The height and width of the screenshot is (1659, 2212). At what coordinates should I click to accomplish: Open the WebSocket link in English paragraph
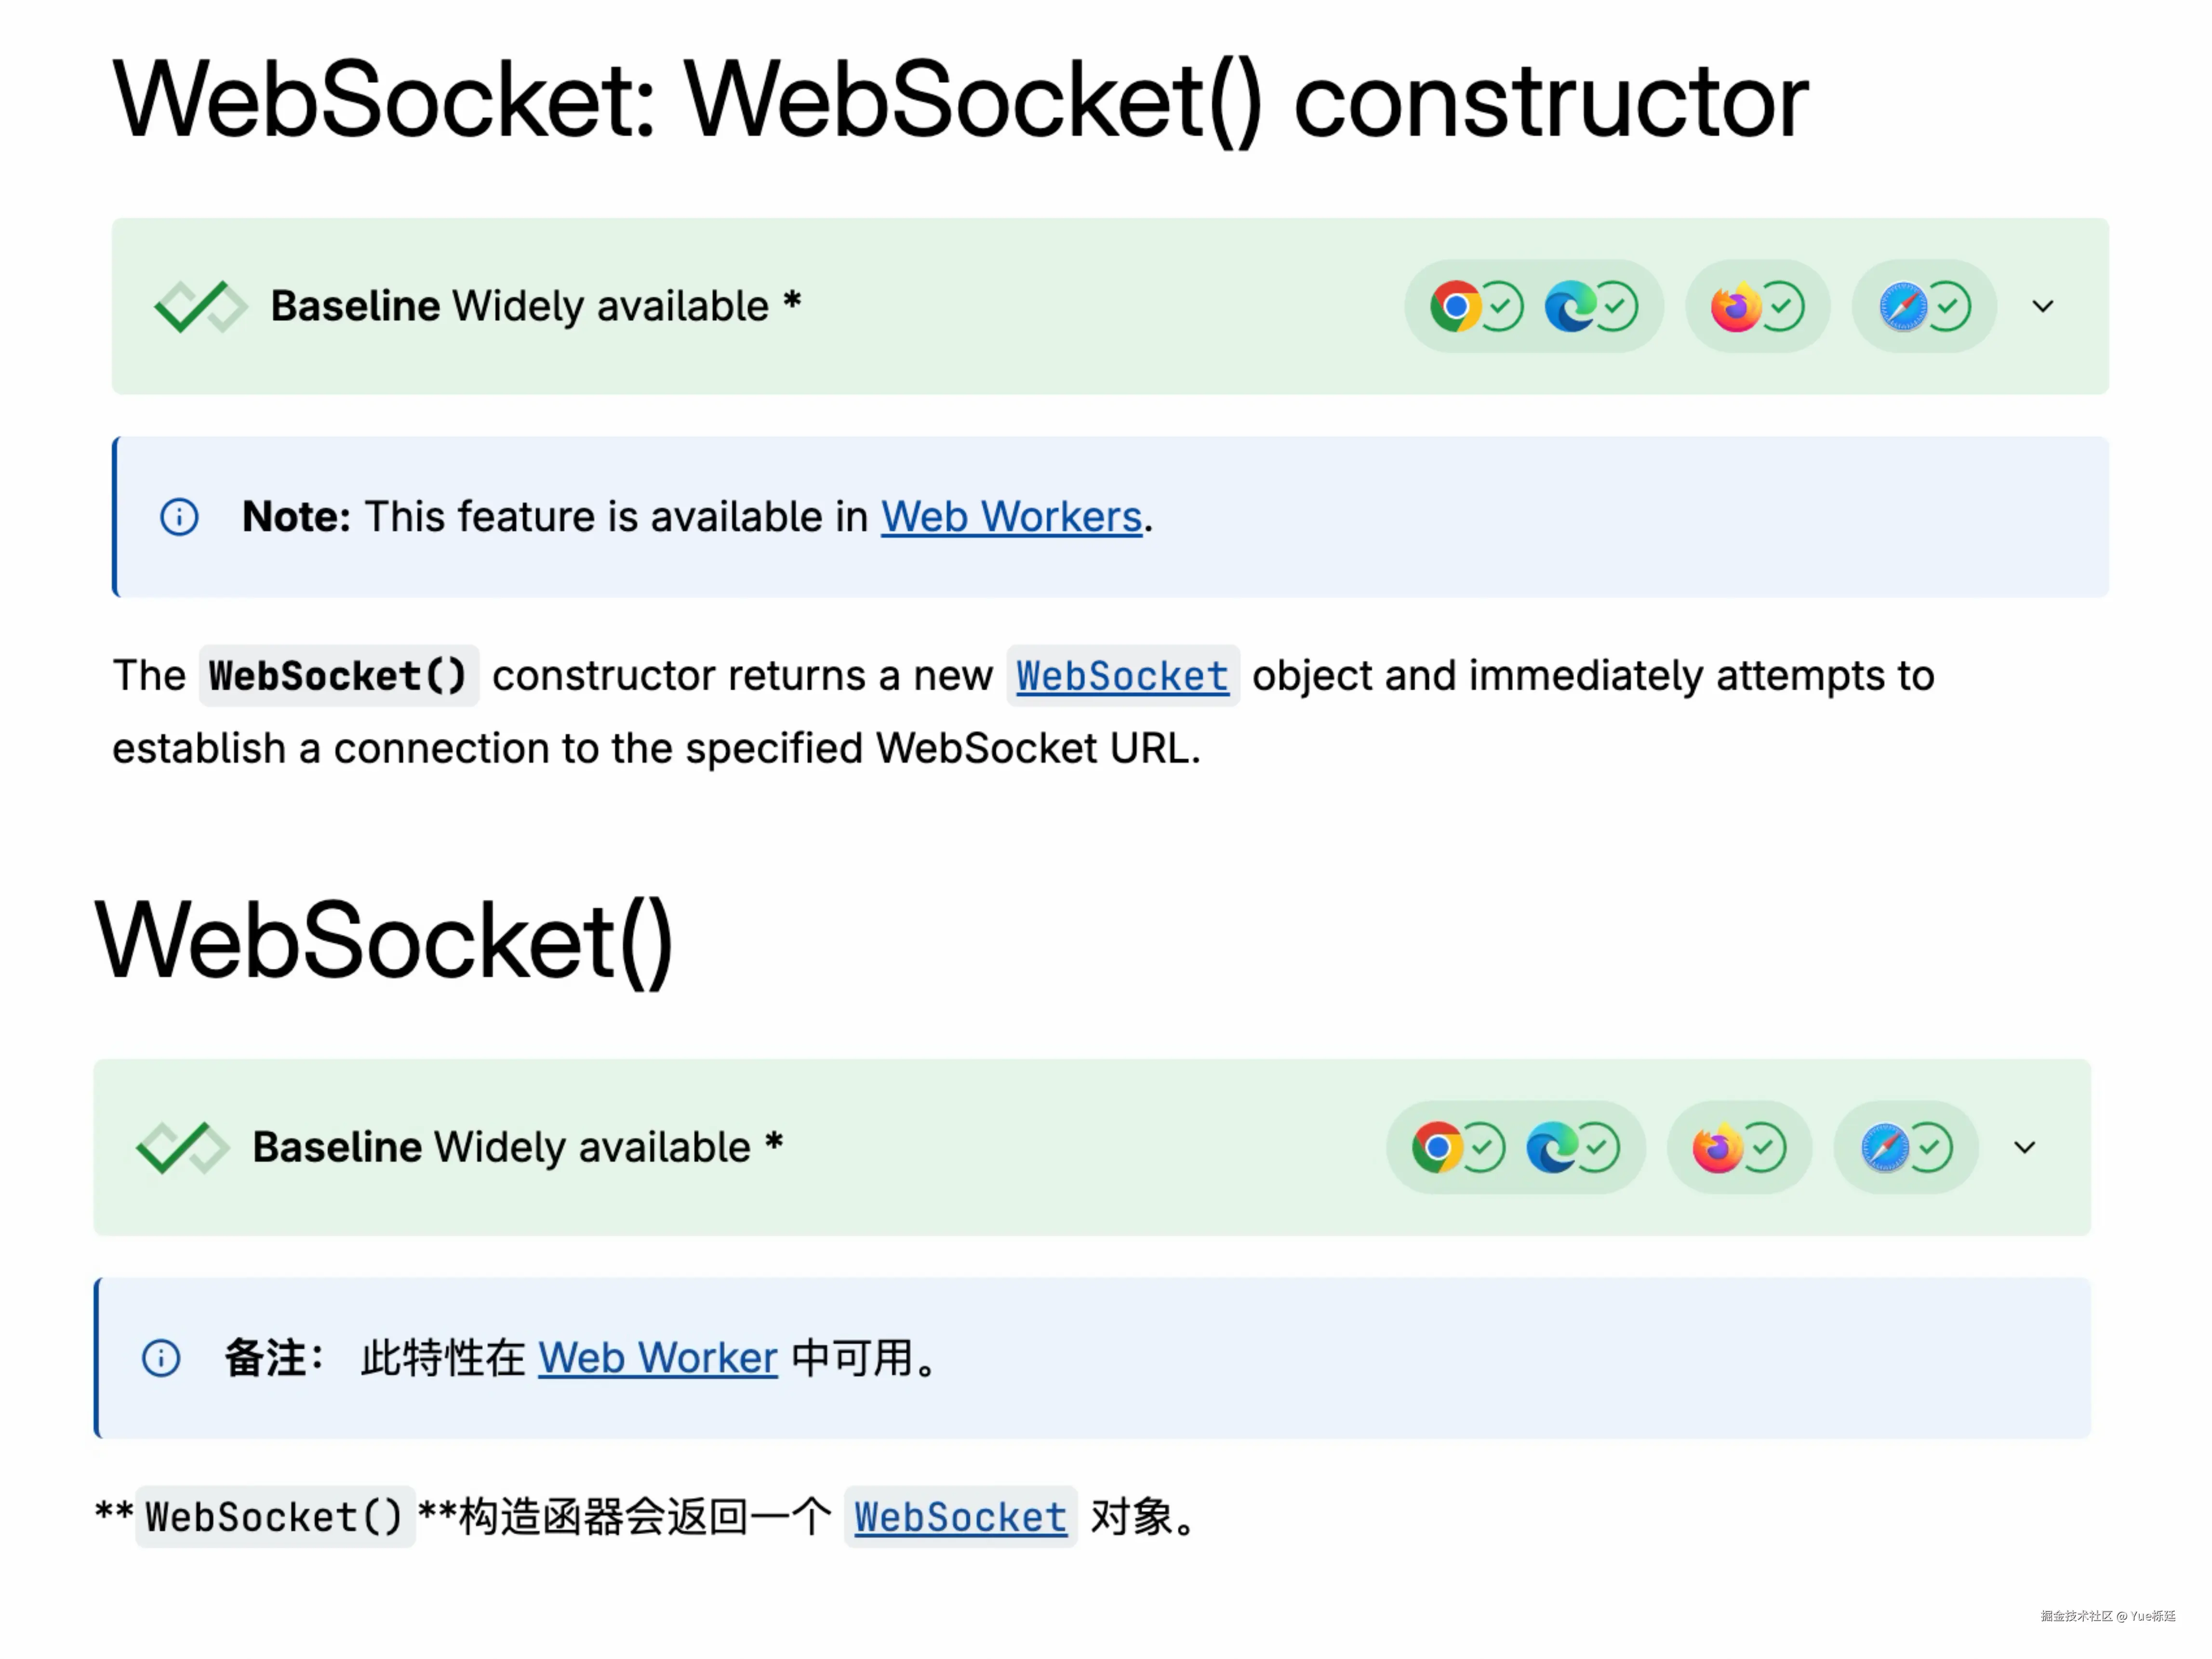pos(1122,676)
